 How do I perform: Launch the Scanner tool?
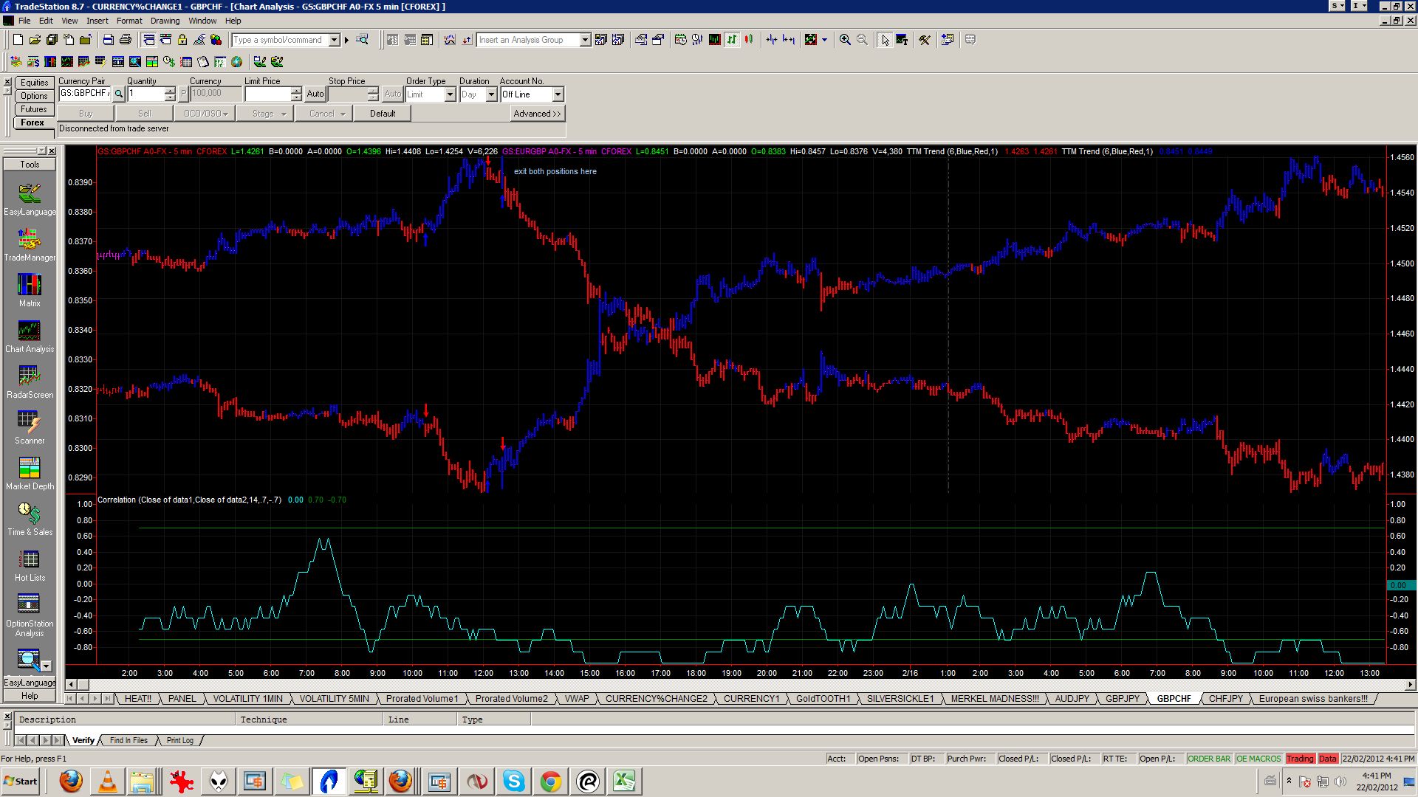coord(30,427)
